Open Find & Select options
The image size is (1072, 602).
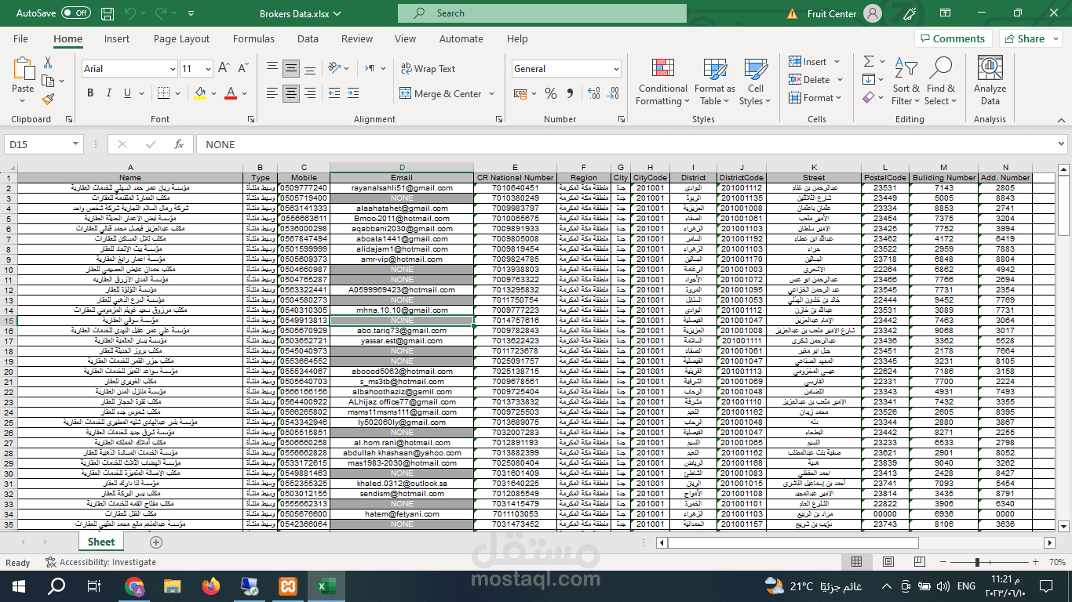940,82
